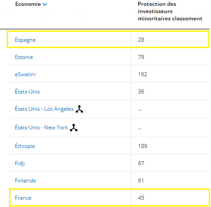Open the France economy link
211x207 pixels.
pos(23,198)
